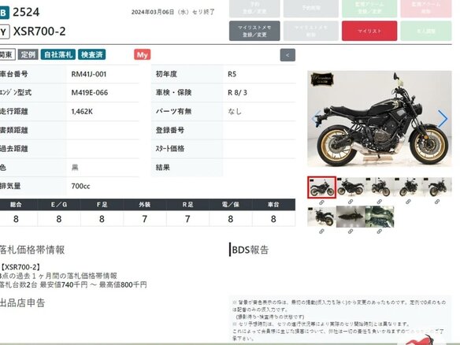The width and height of the screenshot is (460, 345).
Task: Click the 外装 score header
Action: click(145, 205)
